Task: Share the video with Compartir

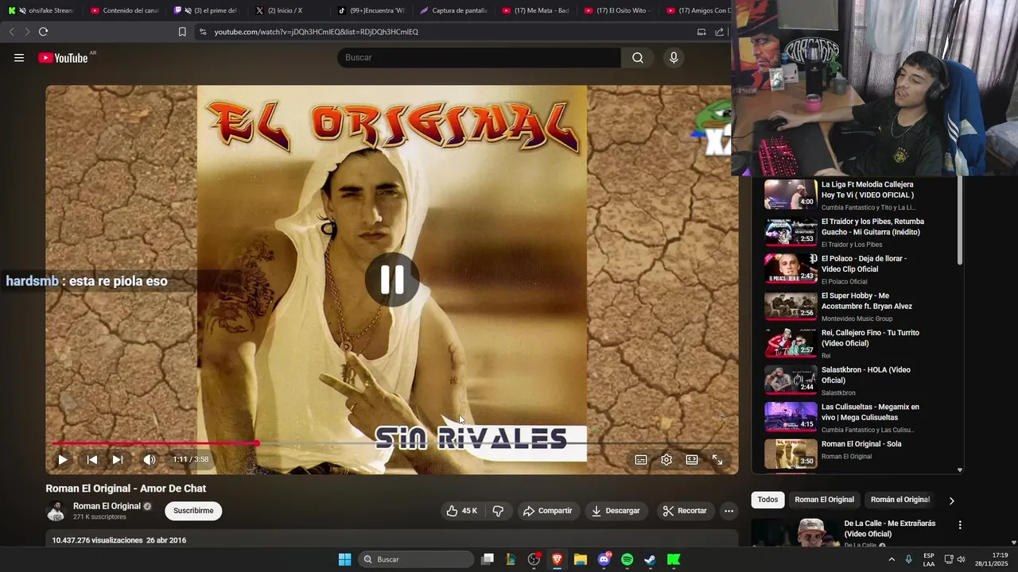Action: (547, 511)
